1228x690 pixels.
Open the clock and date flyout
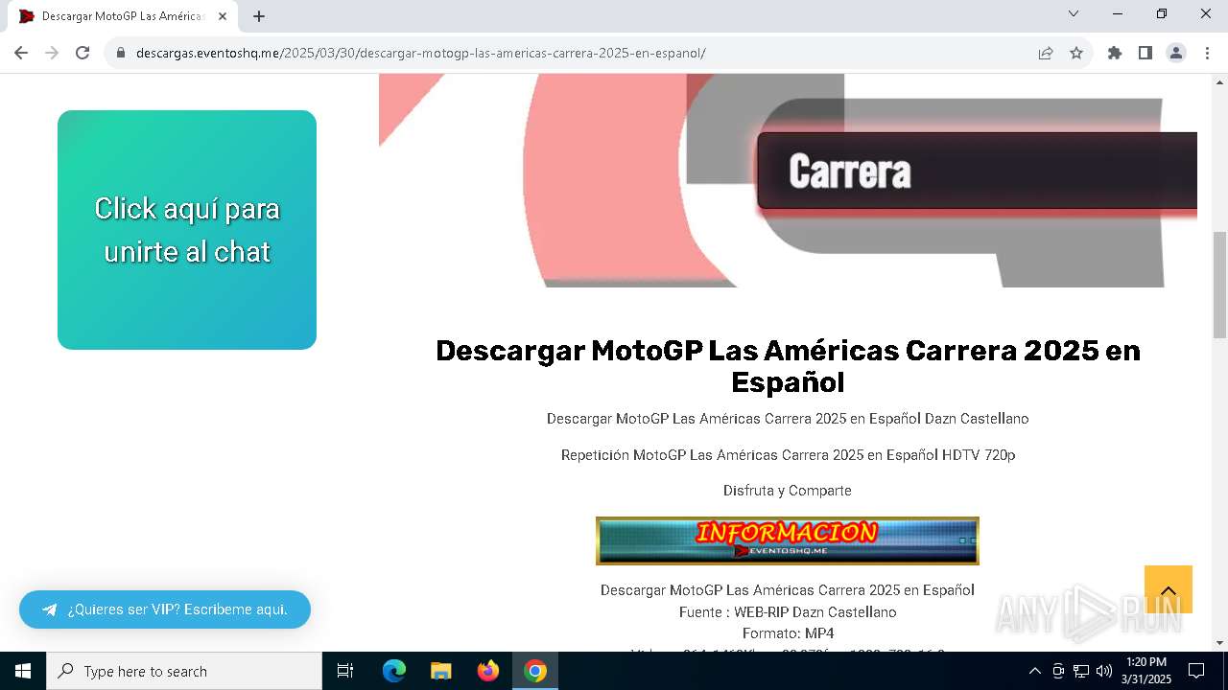pos(1146,671)
